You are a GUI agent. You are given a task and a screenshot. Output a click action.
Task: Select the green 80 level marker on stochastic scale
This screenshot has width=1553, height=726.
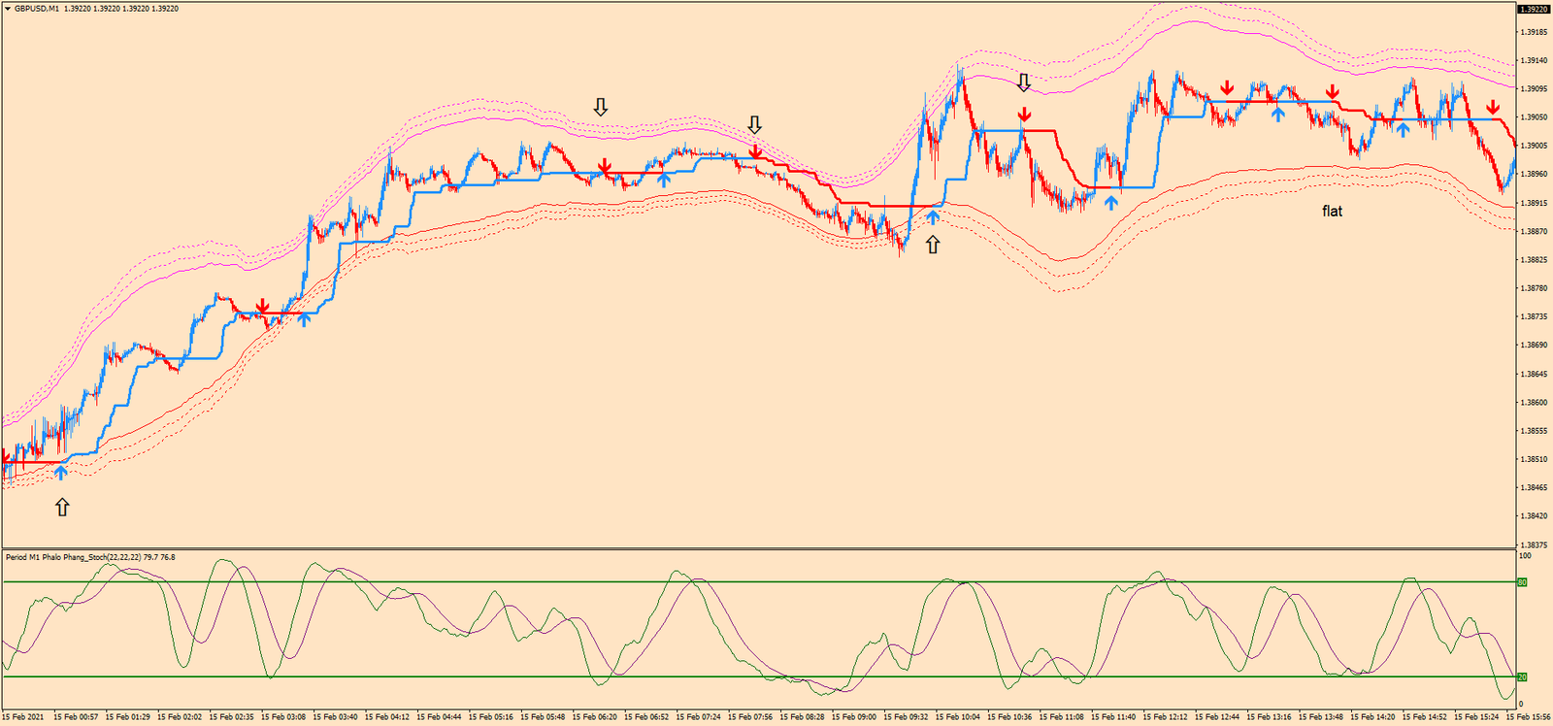coord(1522,582)
